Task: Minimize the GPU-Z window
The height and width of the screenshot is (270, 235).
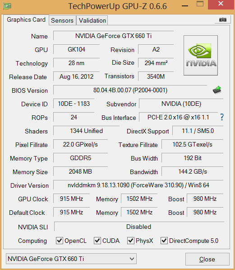Action: pyautogui.click(x=185, y=6)
